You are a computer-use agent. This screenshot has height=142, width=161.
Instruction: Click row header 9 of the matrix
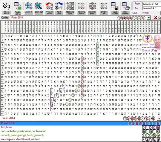tap(2, 73)
